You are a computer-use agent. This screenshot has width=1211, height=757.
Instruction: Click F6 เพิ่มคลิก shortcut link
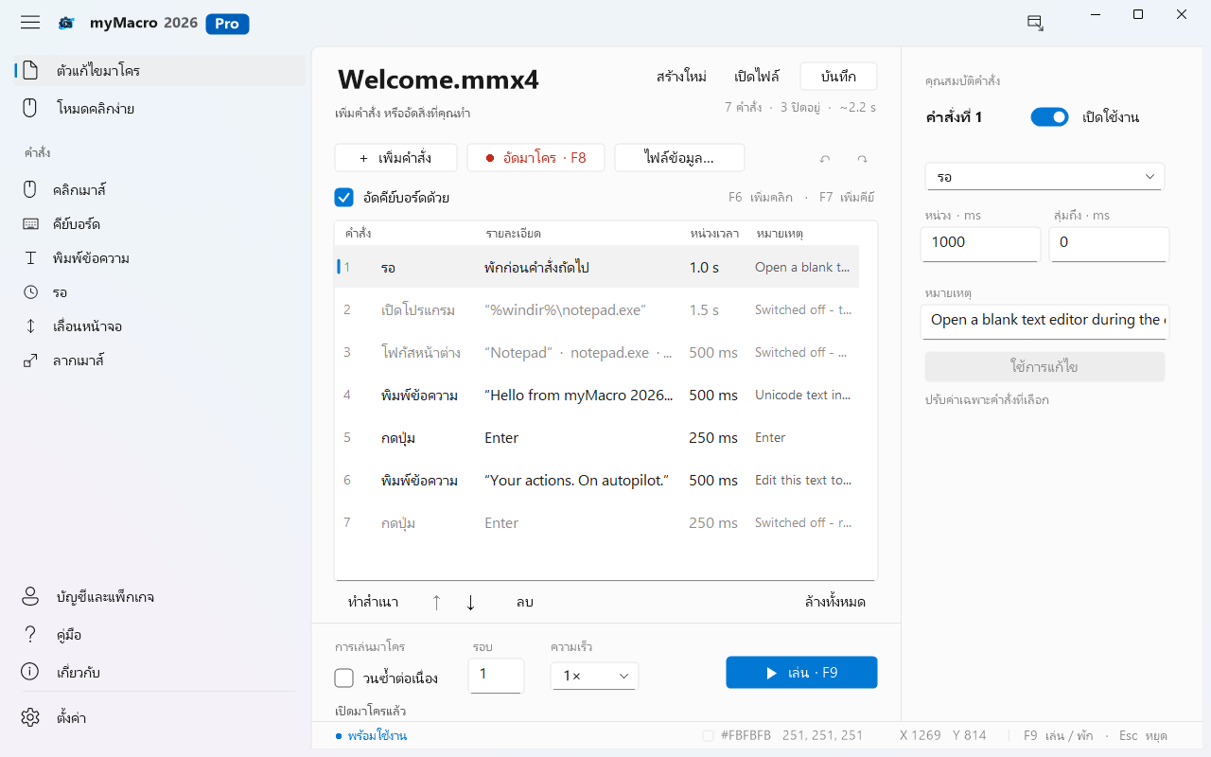tap(761, 198)
